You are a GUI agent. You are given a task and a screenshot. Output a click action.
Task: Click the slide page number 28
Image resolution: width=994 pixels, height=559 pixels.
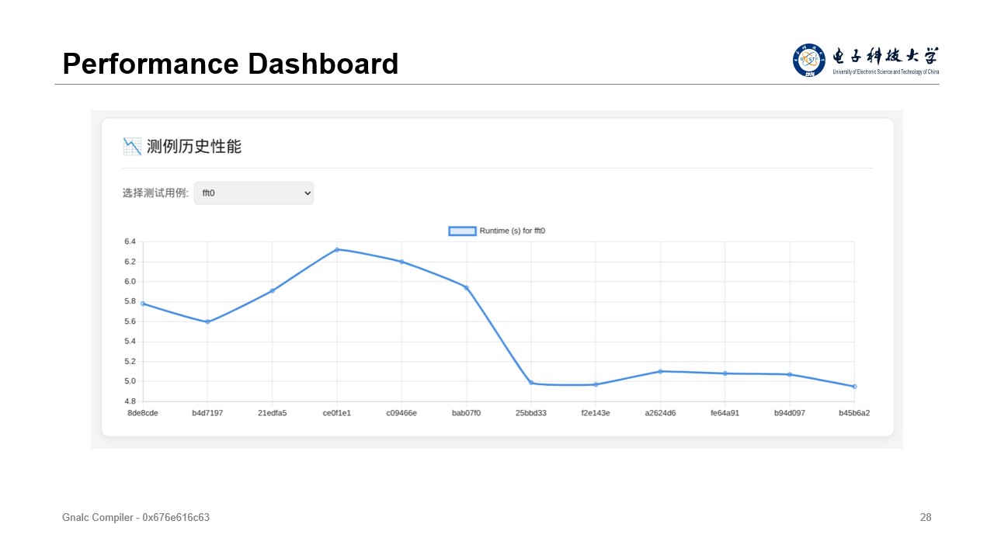coord(925,517)
